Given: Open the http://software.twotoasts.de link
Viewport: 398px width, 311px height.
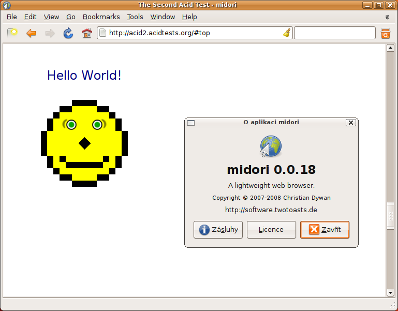Looking at the screenshot, I should pos(271,210).
